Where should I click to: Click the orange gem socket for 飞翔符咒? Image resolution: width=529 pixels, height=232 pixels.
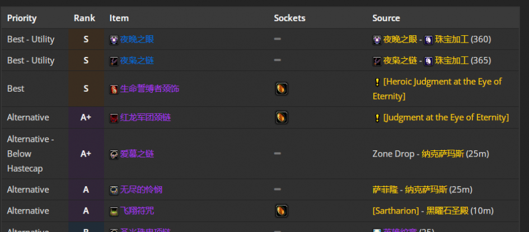click(282, 211)
